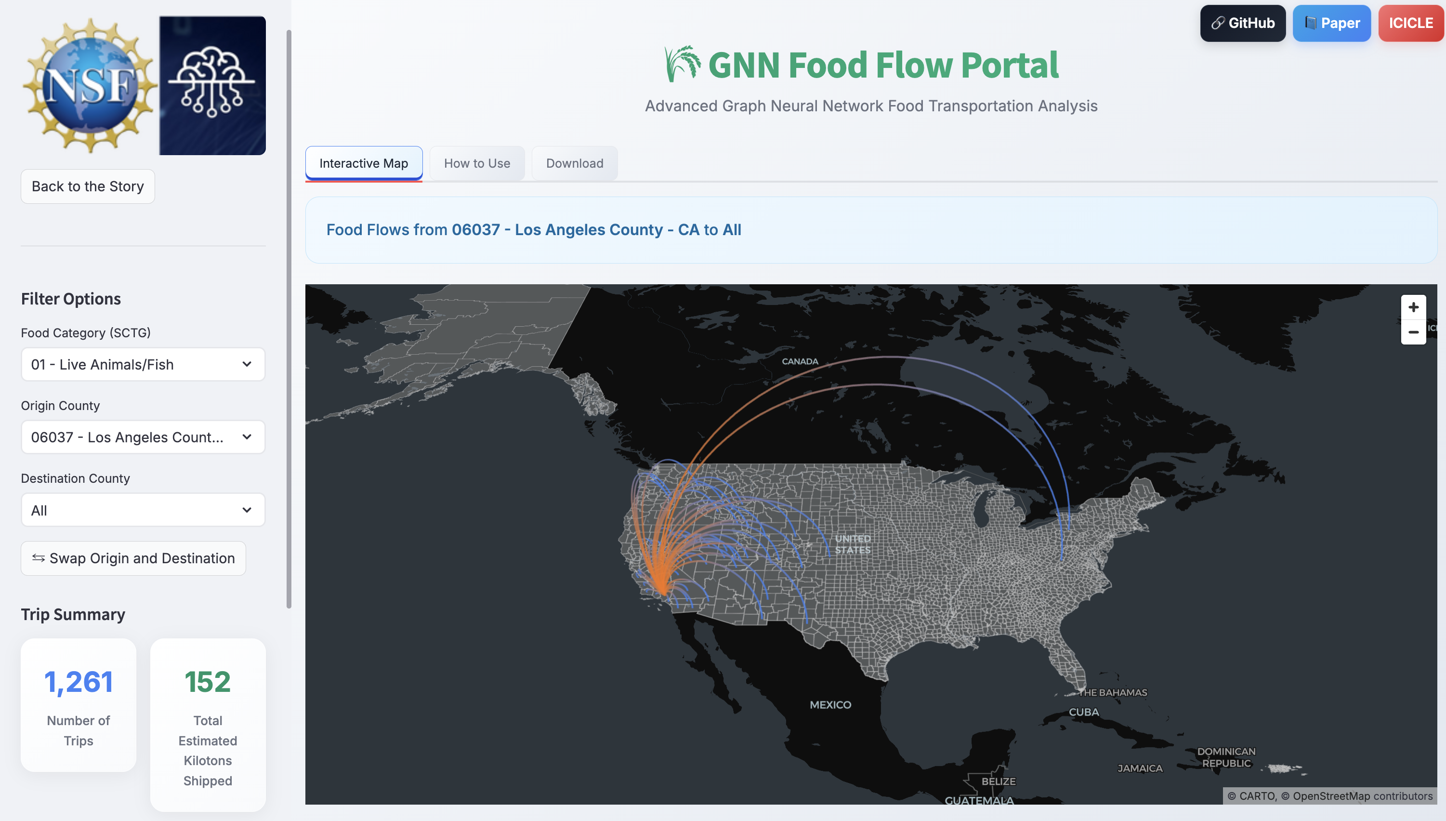The height and width of the screenshot is (821, 1446).
Task: Zoom in on the map
Action: [x=1413, y=307]
